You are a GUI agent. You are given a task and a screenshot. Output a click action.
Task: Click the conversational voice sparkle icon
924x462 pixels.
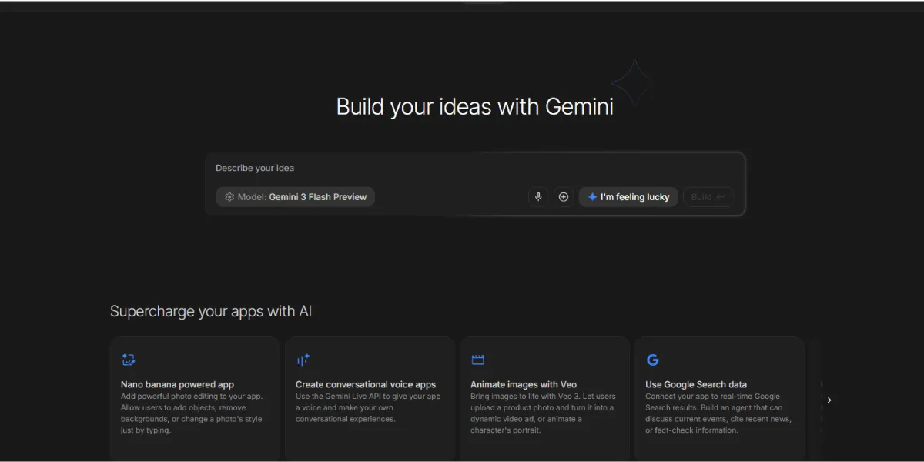point(303,360)
